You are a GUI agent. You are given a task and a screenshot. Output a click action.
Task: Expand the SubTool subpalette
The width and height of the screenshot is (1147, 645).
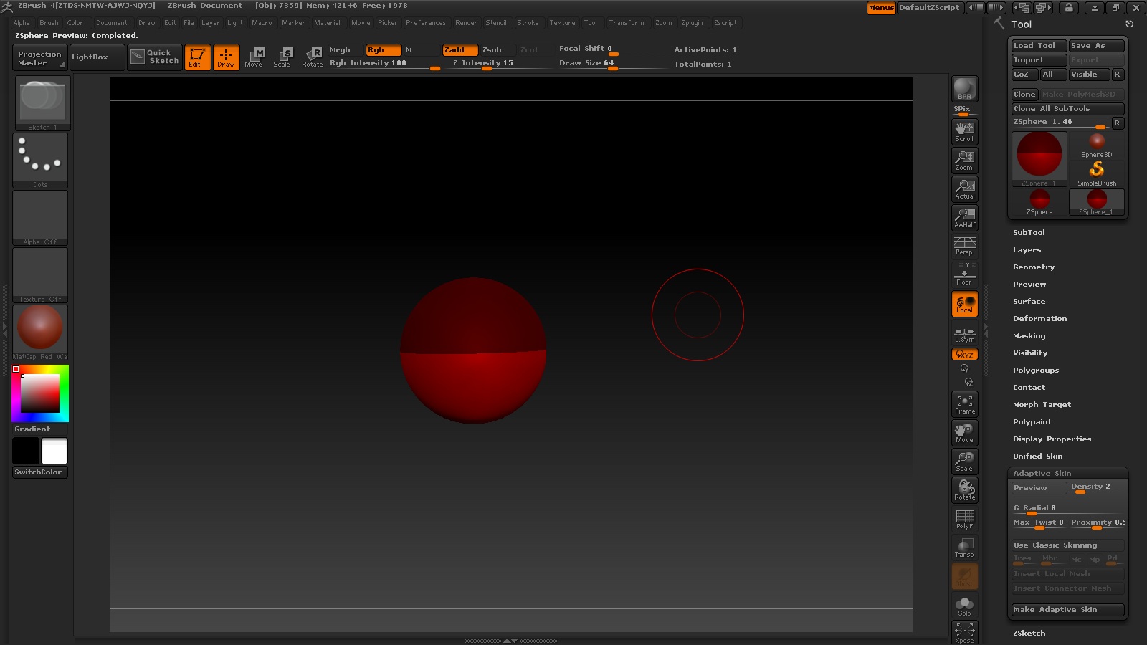tap(1030, 232)
